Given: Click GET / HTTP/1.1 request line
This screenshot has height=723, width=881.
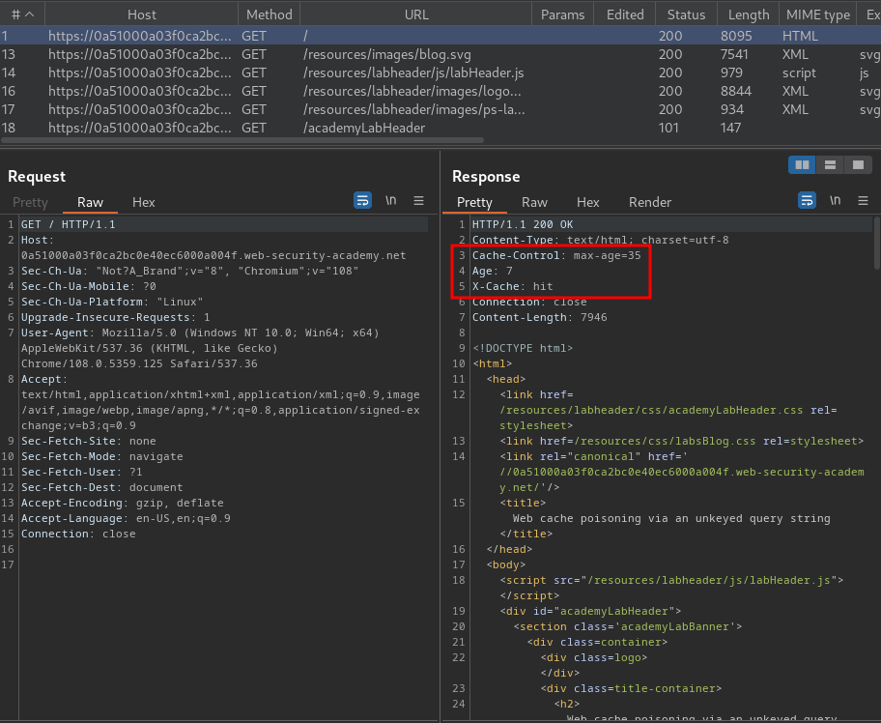Looking at the screenshot, I should click(68, 224).
